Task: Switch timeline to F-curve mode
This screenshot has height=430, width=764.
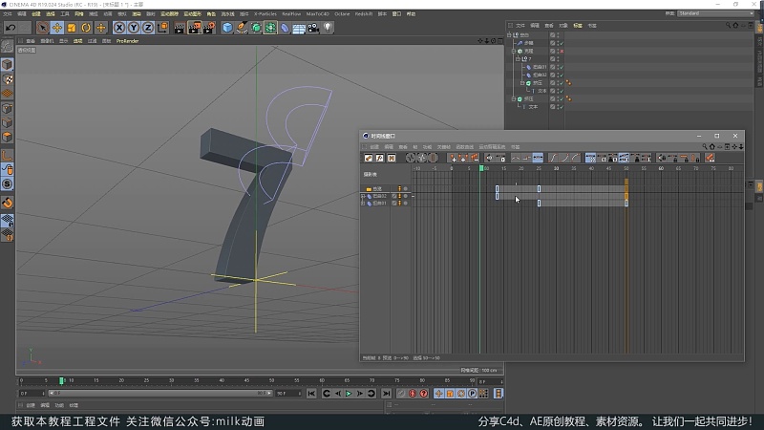Action: [379, 158]
